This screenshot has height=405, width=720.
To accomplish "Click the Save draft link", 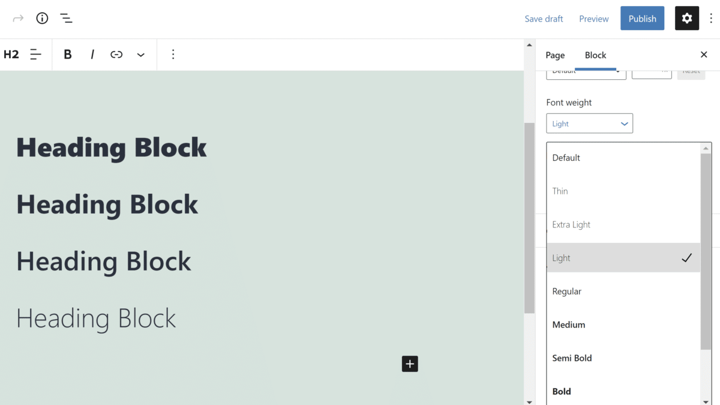I will click(x=544, y=19).
